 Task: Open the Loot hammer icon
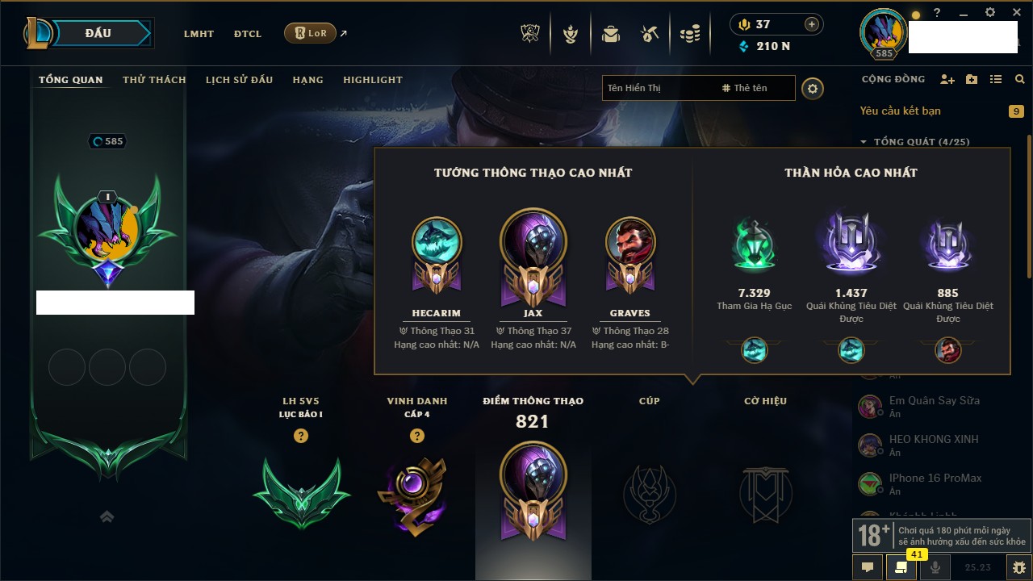pos(650,34)
